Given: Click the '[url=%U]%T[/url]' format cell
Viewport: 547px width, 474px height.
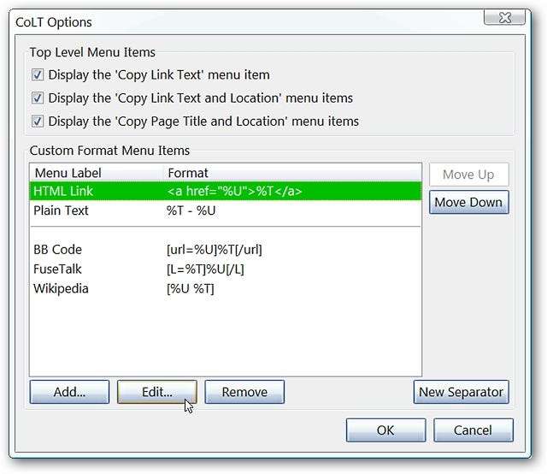Looking at the screenshot, I should click(215, 250).
